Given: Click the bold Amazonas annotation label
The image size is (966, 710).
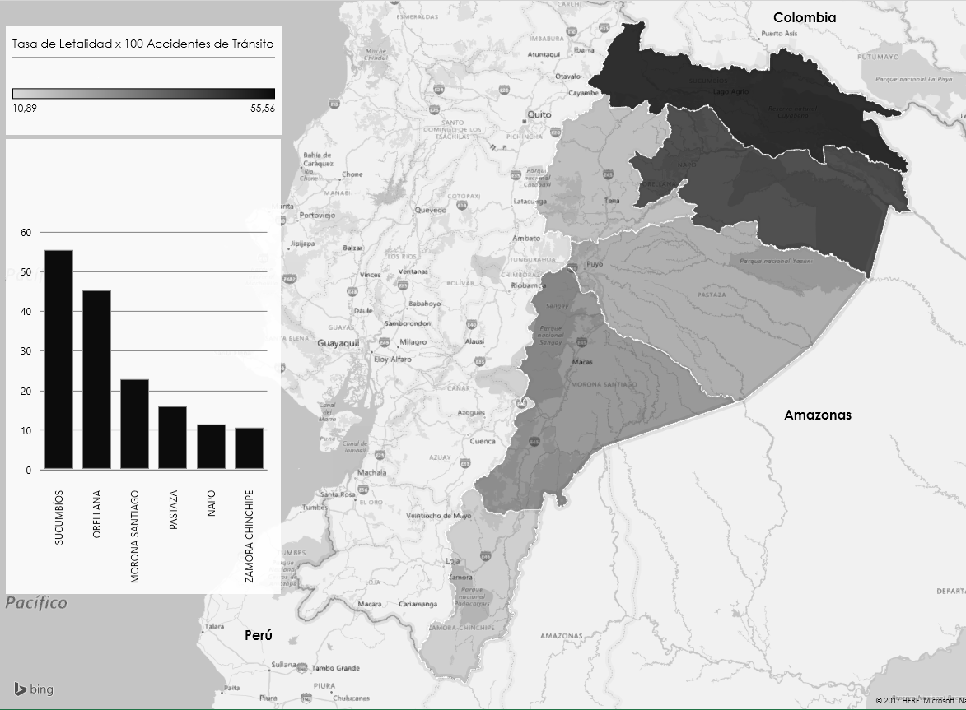Looking at the screenshot, I should point(817,415).
